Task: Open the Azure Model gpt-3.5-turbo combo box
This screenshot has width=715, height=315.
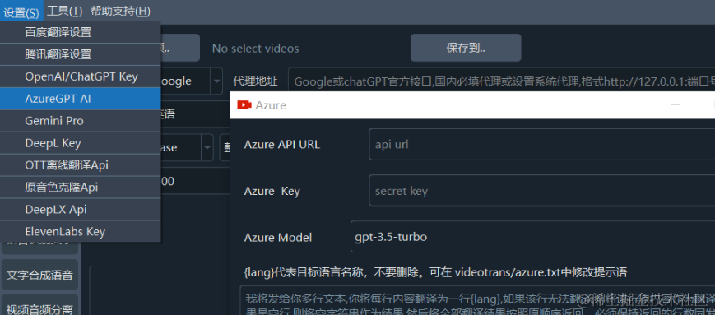Action: pyautogui.click(x=532, y=237)
